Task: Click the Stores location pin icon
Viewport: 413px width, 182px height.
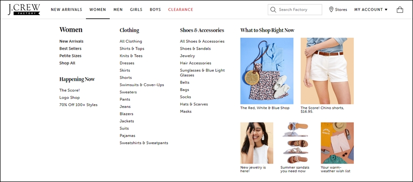Action: coord(331,10)
